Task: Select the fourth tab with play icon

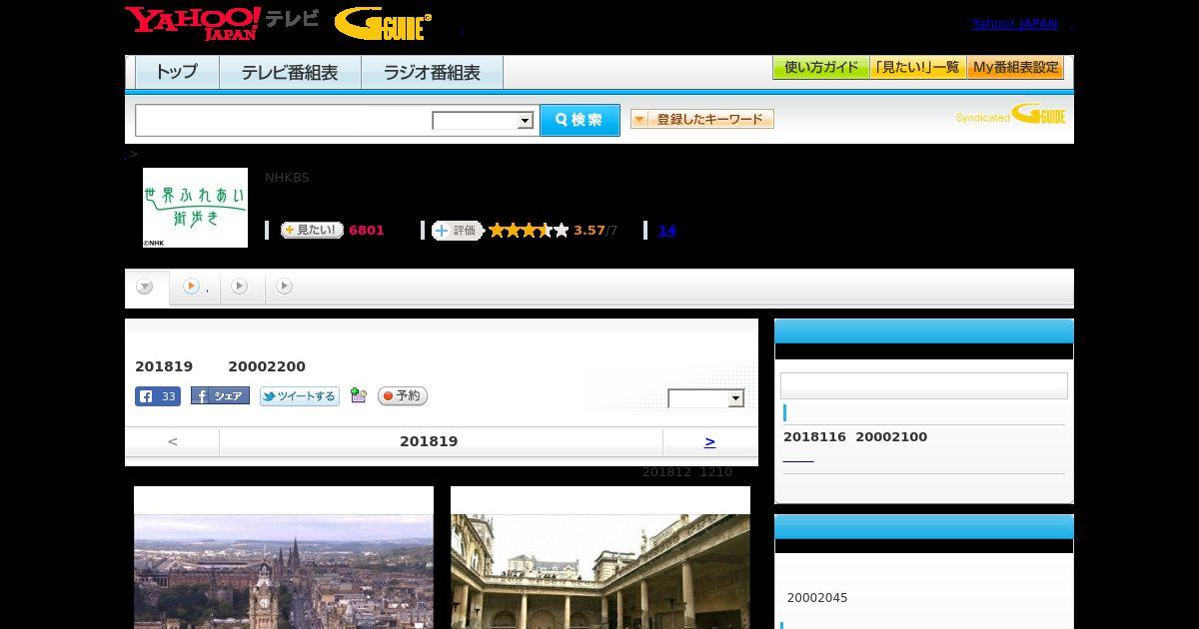Action: 285,287
